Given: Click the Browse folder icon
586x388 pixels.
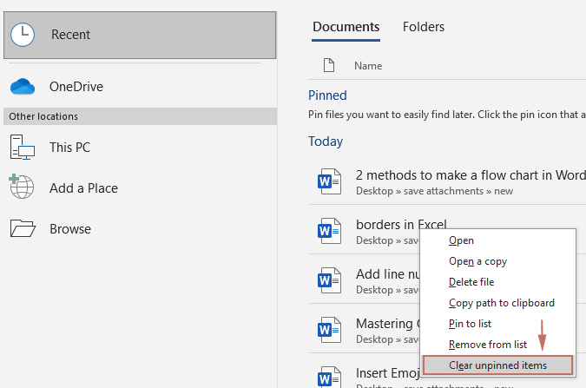Looking at the screenshot, I should 23,228.
